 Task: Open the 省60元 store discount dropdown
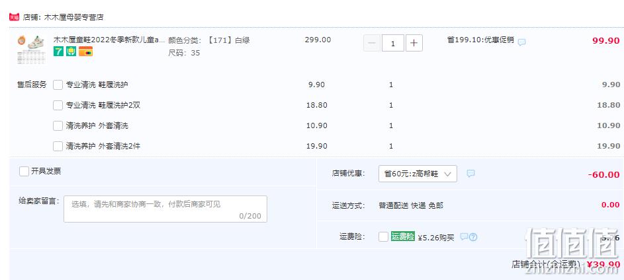pos(418,174)
